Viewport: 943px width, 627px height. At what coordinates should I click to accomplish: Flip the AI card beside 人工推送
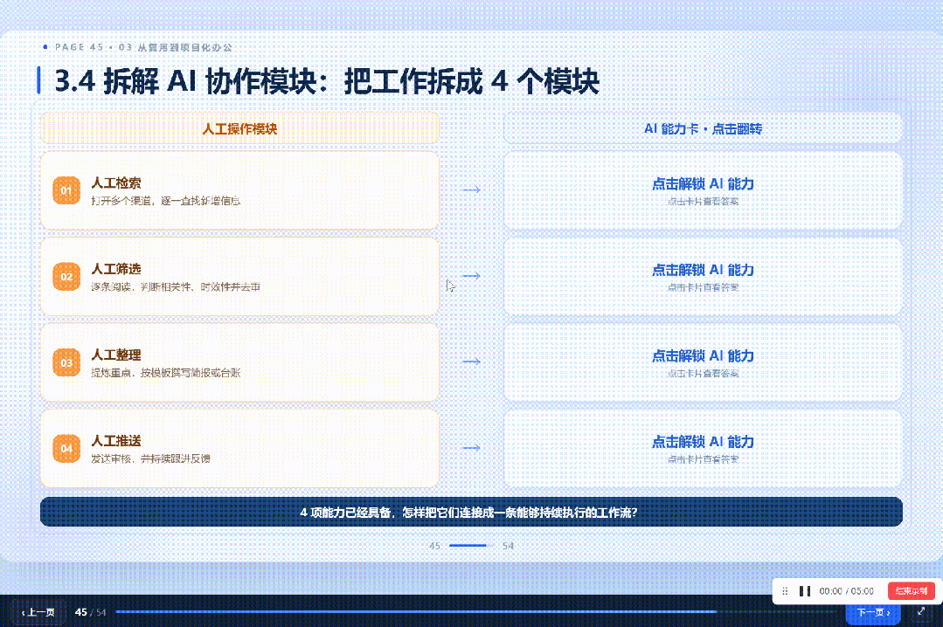point(703,449)
